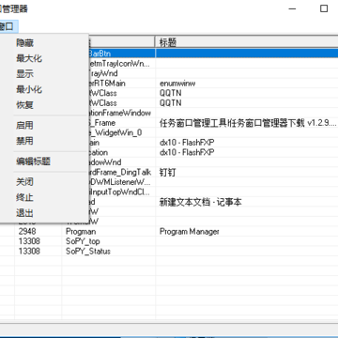Maximize the task window manager
The image size is (338, 338).
[x=324, y=8]
